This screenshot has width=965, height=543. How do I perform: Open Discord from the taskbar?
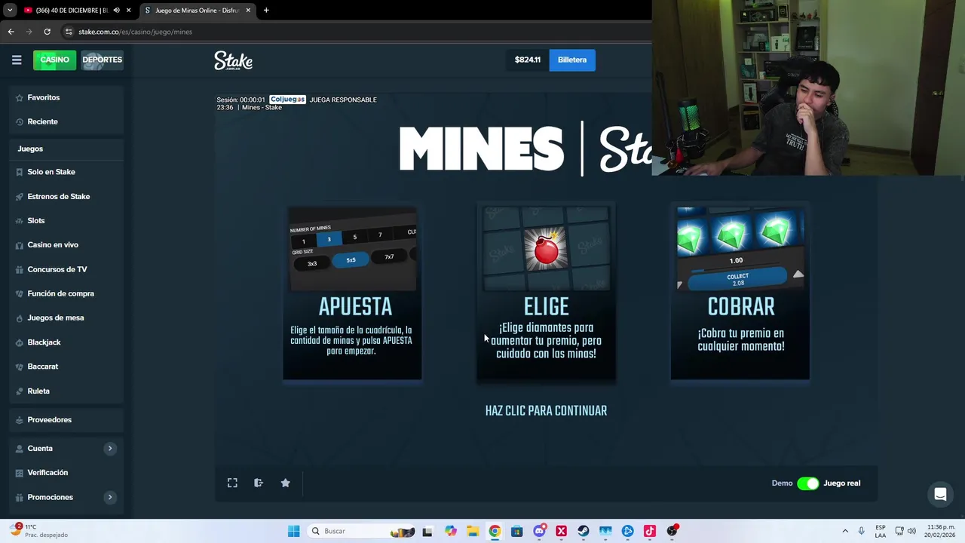(x=539, y=531)
